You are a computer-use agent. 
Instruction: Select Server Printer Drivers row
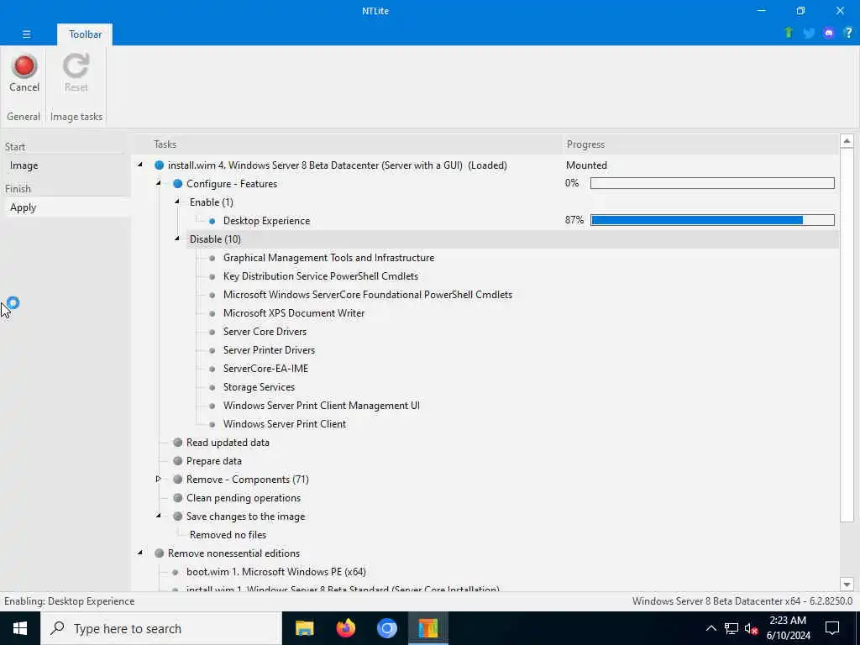tap(269, 350)
